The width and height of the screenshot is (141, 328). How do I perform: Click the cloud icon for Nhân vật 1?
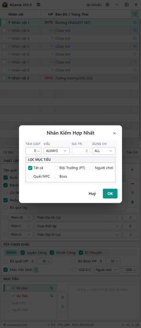[x=135, y=22]
